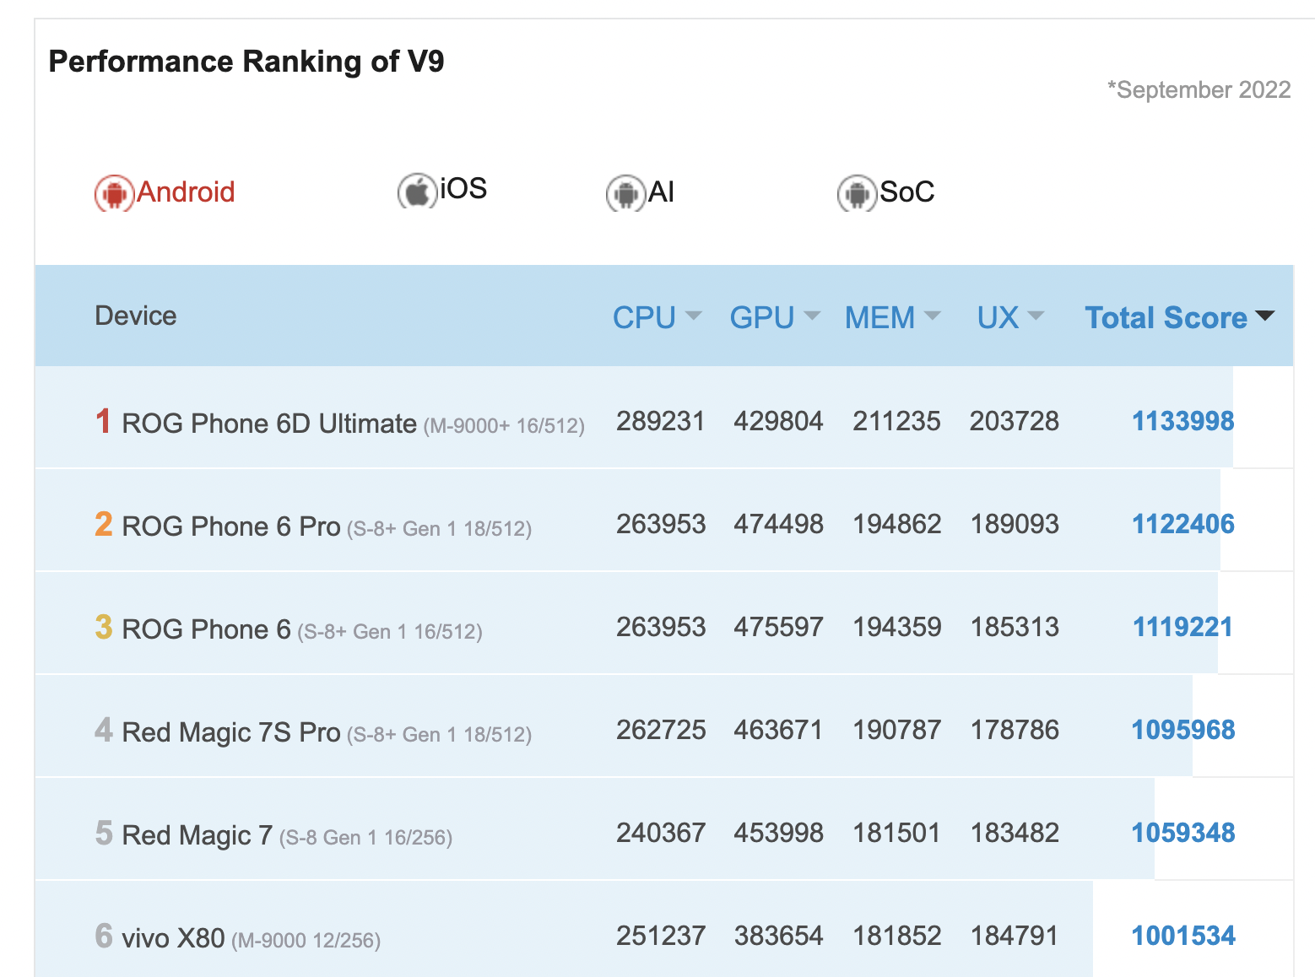Open the SoC ranking tab
The height and width of the screenshot is (977, 1315).
pyautogui.click(x=886, y=192)
